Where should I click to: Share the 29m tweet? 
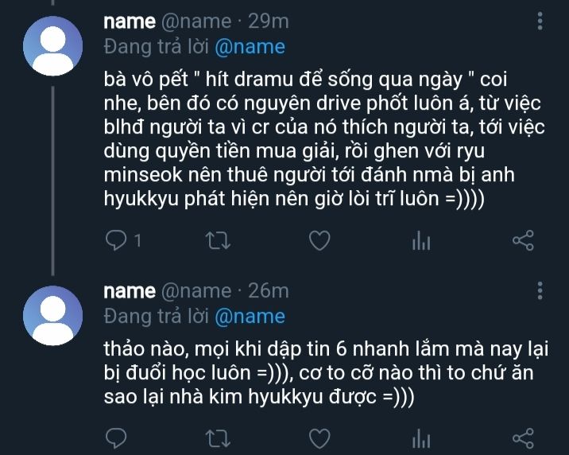(522, 240)
